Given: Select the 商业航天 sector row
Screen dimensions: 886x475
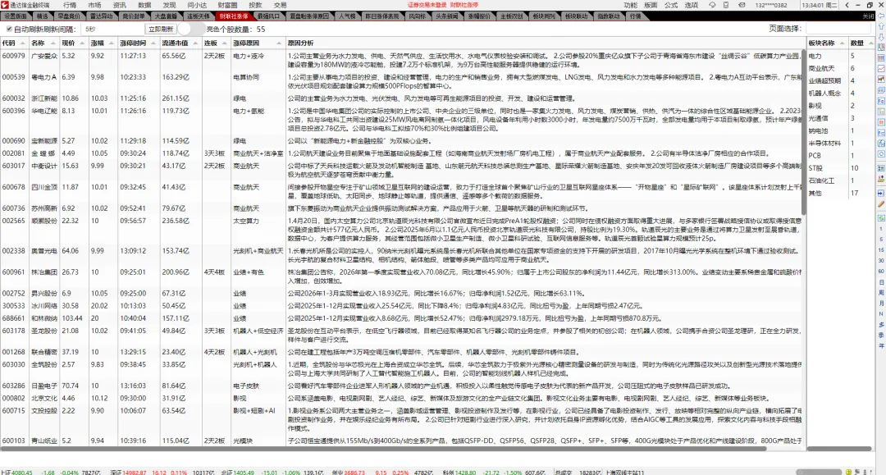Looking at the screenshot, I should click(840, 68).
